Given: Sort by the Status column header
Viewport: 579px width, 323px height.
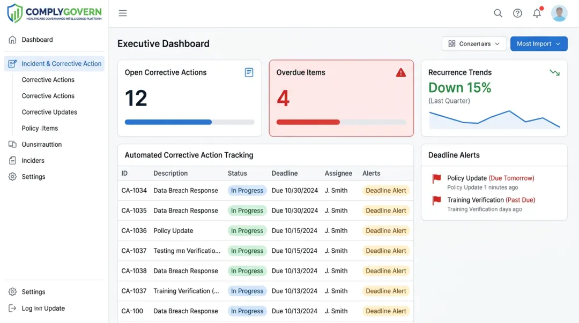Looking at the screenshot, I should tap(237, 174).
